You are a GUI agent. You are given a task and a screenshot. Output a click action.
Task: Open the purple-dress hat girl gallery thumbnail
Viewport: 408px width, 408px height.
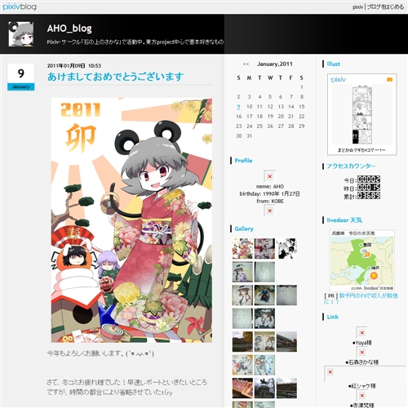click(242, 272)
